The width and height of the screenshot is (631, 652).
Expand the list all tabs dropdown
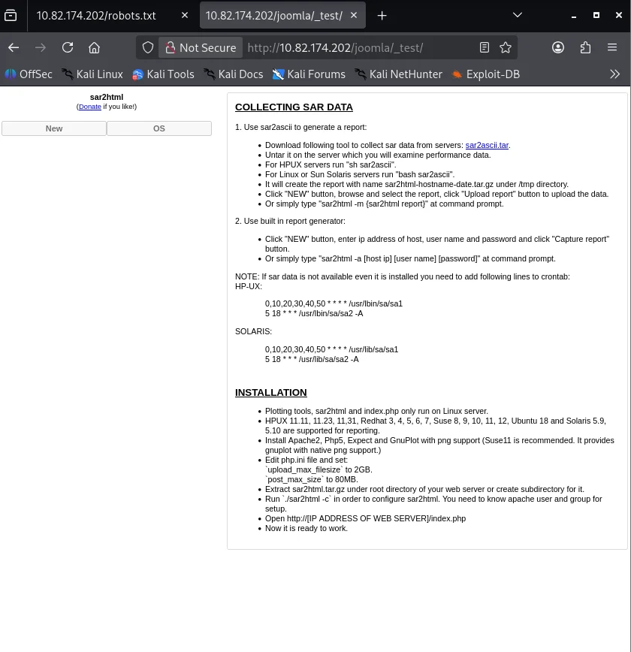pyautogui.click(x=517, y=15)
